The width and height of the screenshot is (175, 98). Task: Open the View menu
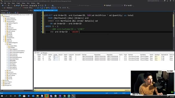click(x=9, y=3)
